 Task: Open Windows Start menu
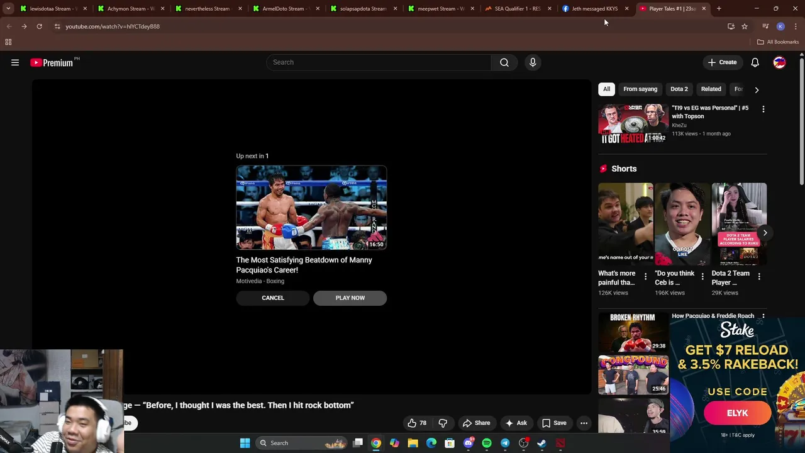245,443
